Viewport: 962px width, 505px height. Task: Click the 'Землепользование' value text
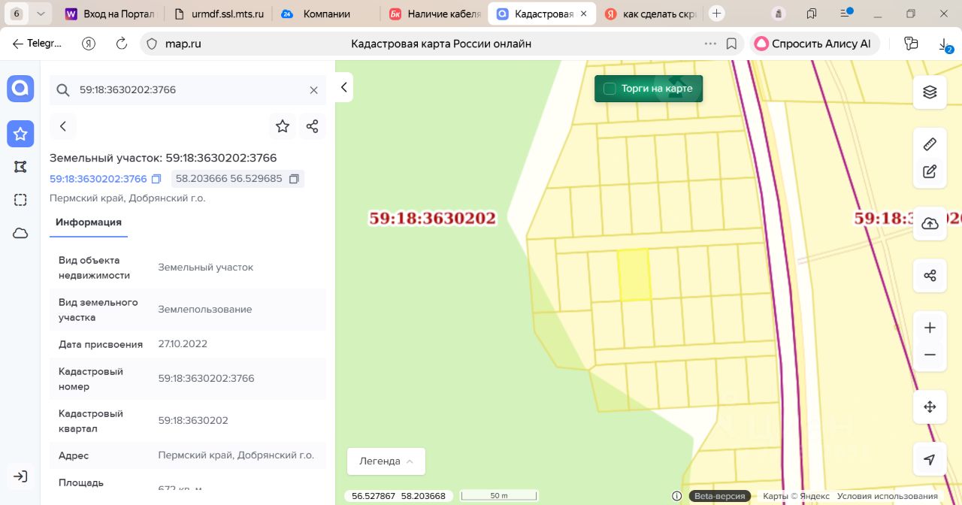click(x=205, y=310)
